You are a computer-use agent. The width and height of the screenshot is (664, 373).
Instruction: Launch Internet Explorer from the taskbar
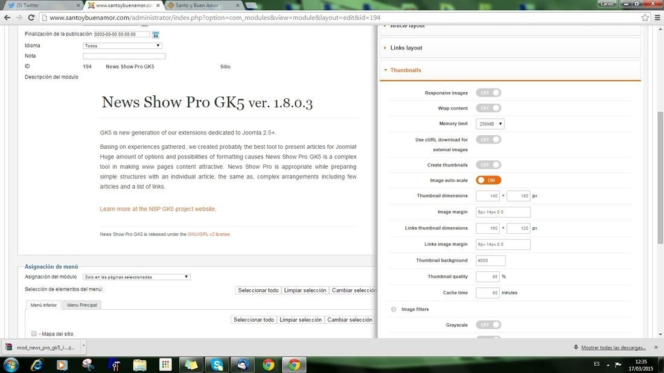[36, 365]
